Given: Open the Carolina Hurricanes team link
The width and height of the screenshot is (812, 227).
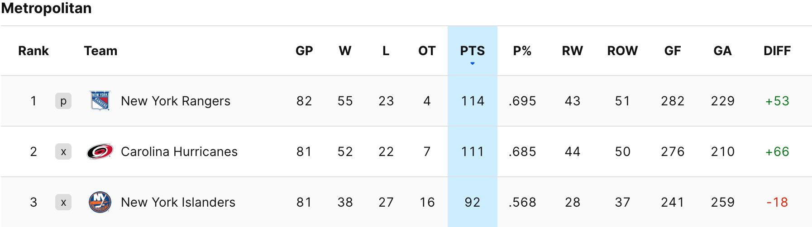Looking at the screenshot, I should 179,151.
